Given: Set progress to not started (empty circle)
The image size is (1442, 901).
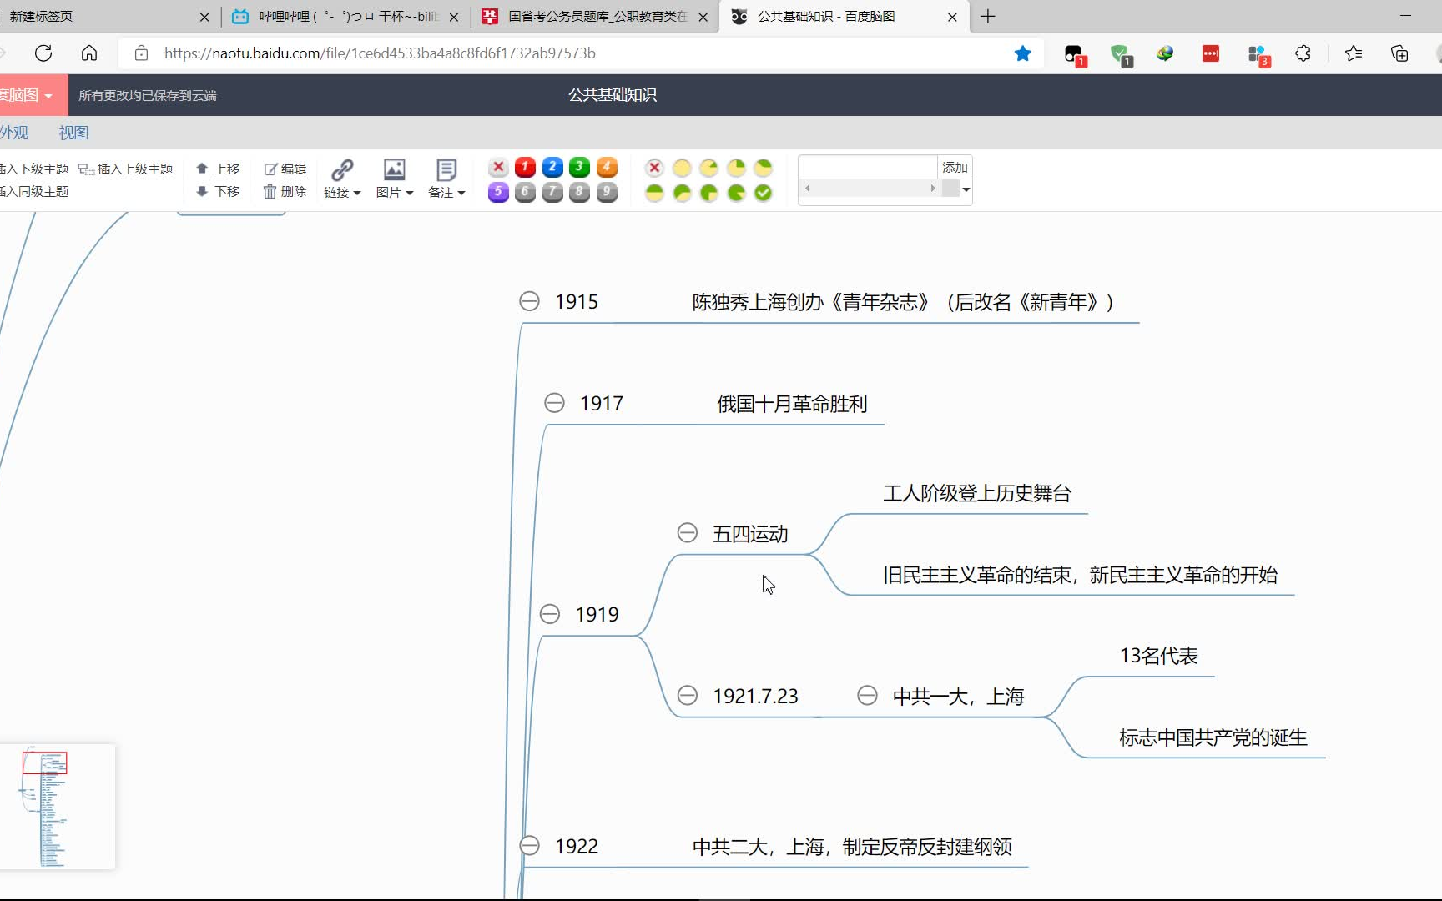Looking at the screenshot, I should (682, 168).
